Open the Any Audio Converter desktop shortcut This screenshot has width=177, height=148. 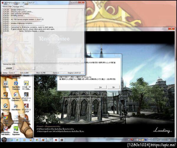click(16, 85)
